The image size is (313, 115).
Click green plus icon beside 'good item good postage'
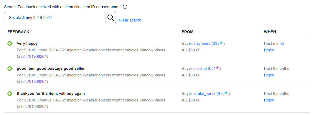pos(10,68)
